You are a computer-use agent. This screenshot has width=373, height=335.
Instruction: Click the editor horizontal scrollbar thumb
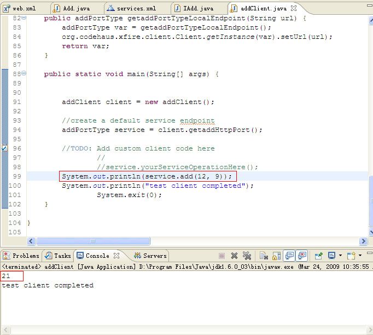pyautogui.click(x=93, y=241)
